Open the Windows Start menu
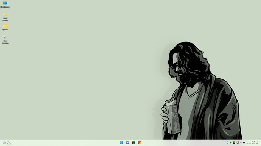Viewport: 261px width, 146px height. [x=121, y=143]
